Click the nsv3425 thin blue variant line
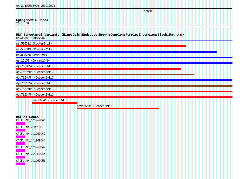Image resolution: width=240 pixels, height=179 pixels. pos(124,40)
